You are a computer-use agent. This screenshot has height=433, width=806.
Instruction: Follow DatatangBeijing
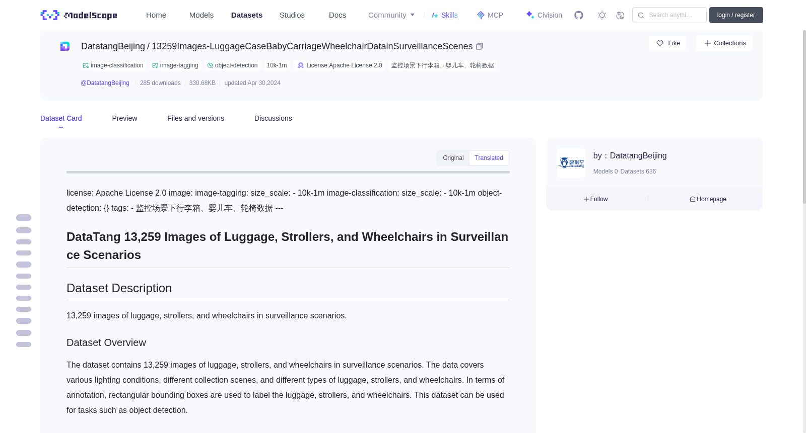595,199
